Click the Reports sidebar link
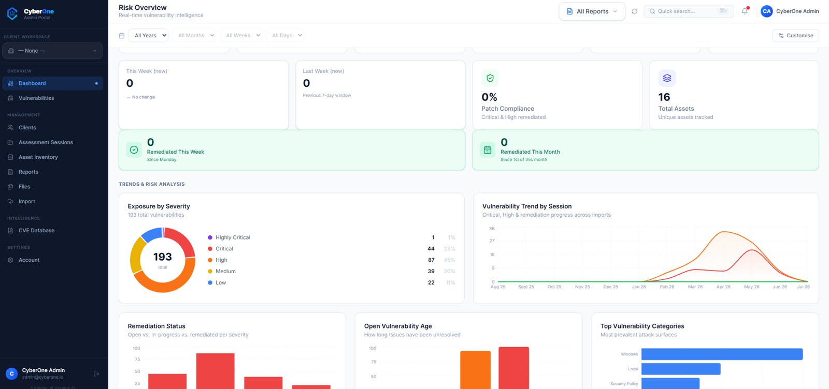 (x=52, y=172)
